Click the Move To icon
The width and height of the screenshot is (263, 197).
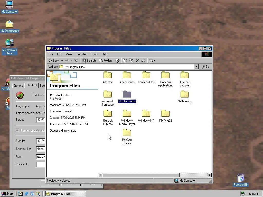point(125,61)
